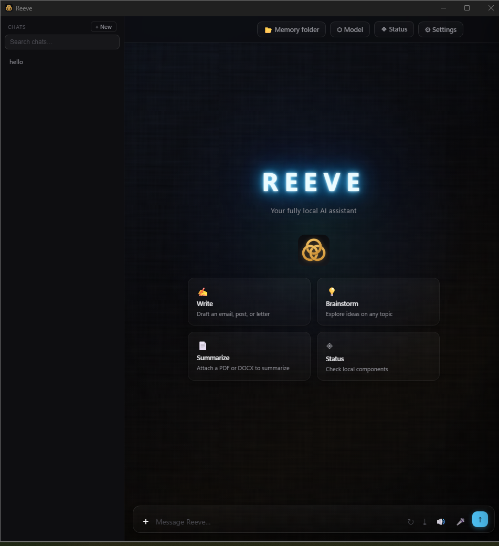Viewport: 499px width, 546px height.
Task: Select the Summarize suggestion card
Action: (x=249, y=356)
